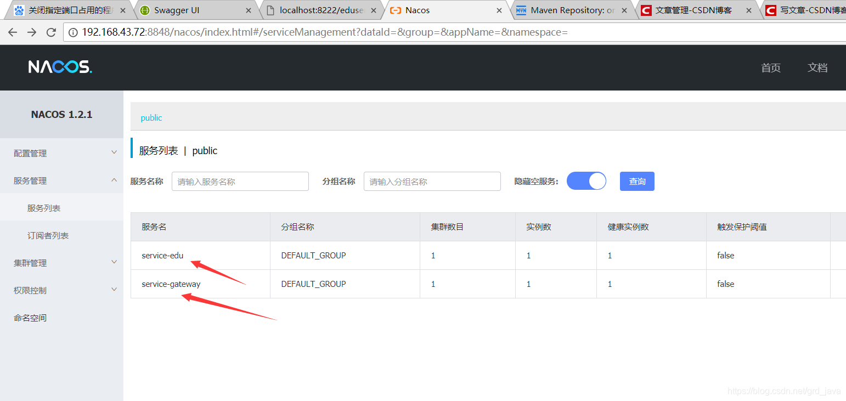The width and height of the screenshot is (846, 401).
Task: Toggle the 隐藏空服务 switch
Action: click(x=586, y=181)
